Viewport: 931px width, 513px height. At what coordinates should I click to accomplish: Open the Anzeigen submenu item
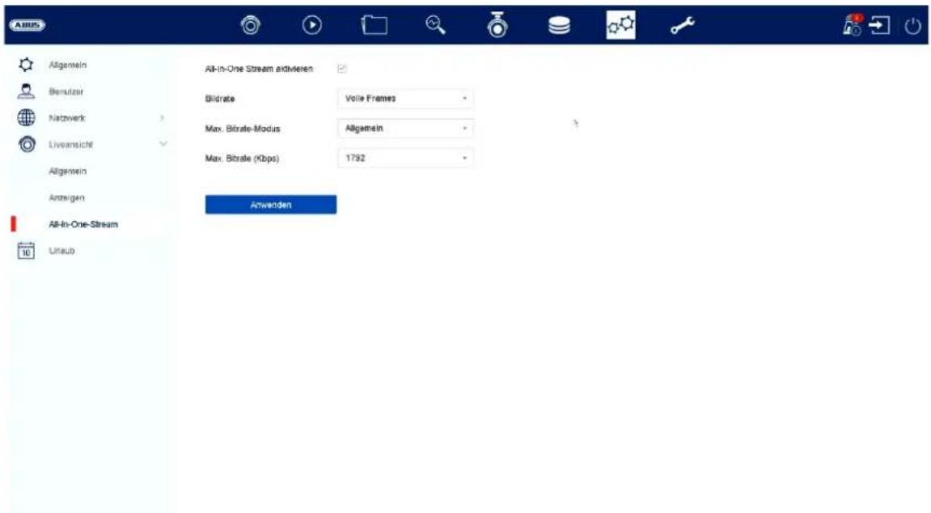[x=66, y=197]
